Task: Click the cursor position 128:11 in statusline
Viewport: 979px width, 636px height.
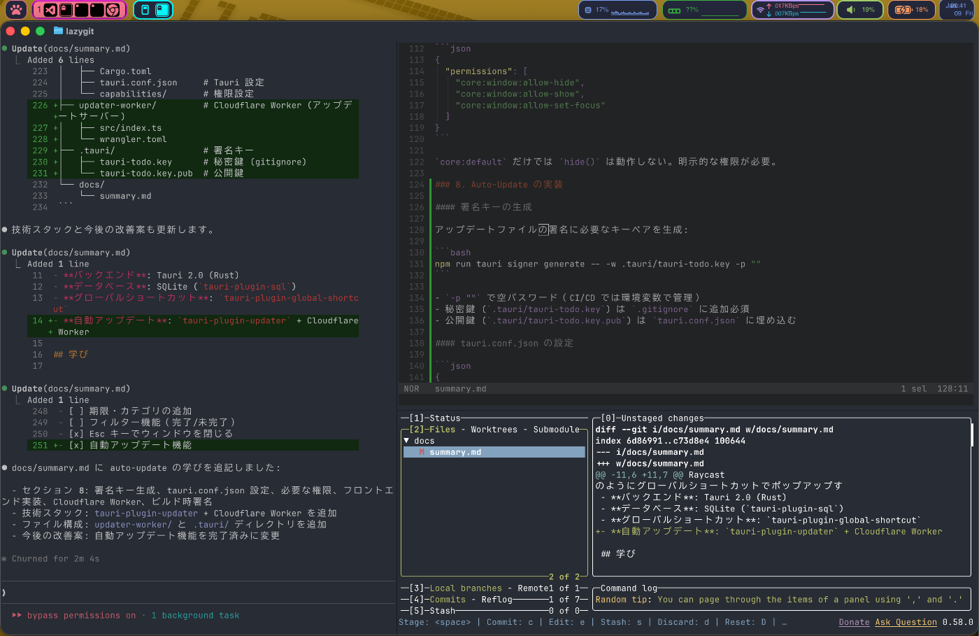Action: point(952,389)
